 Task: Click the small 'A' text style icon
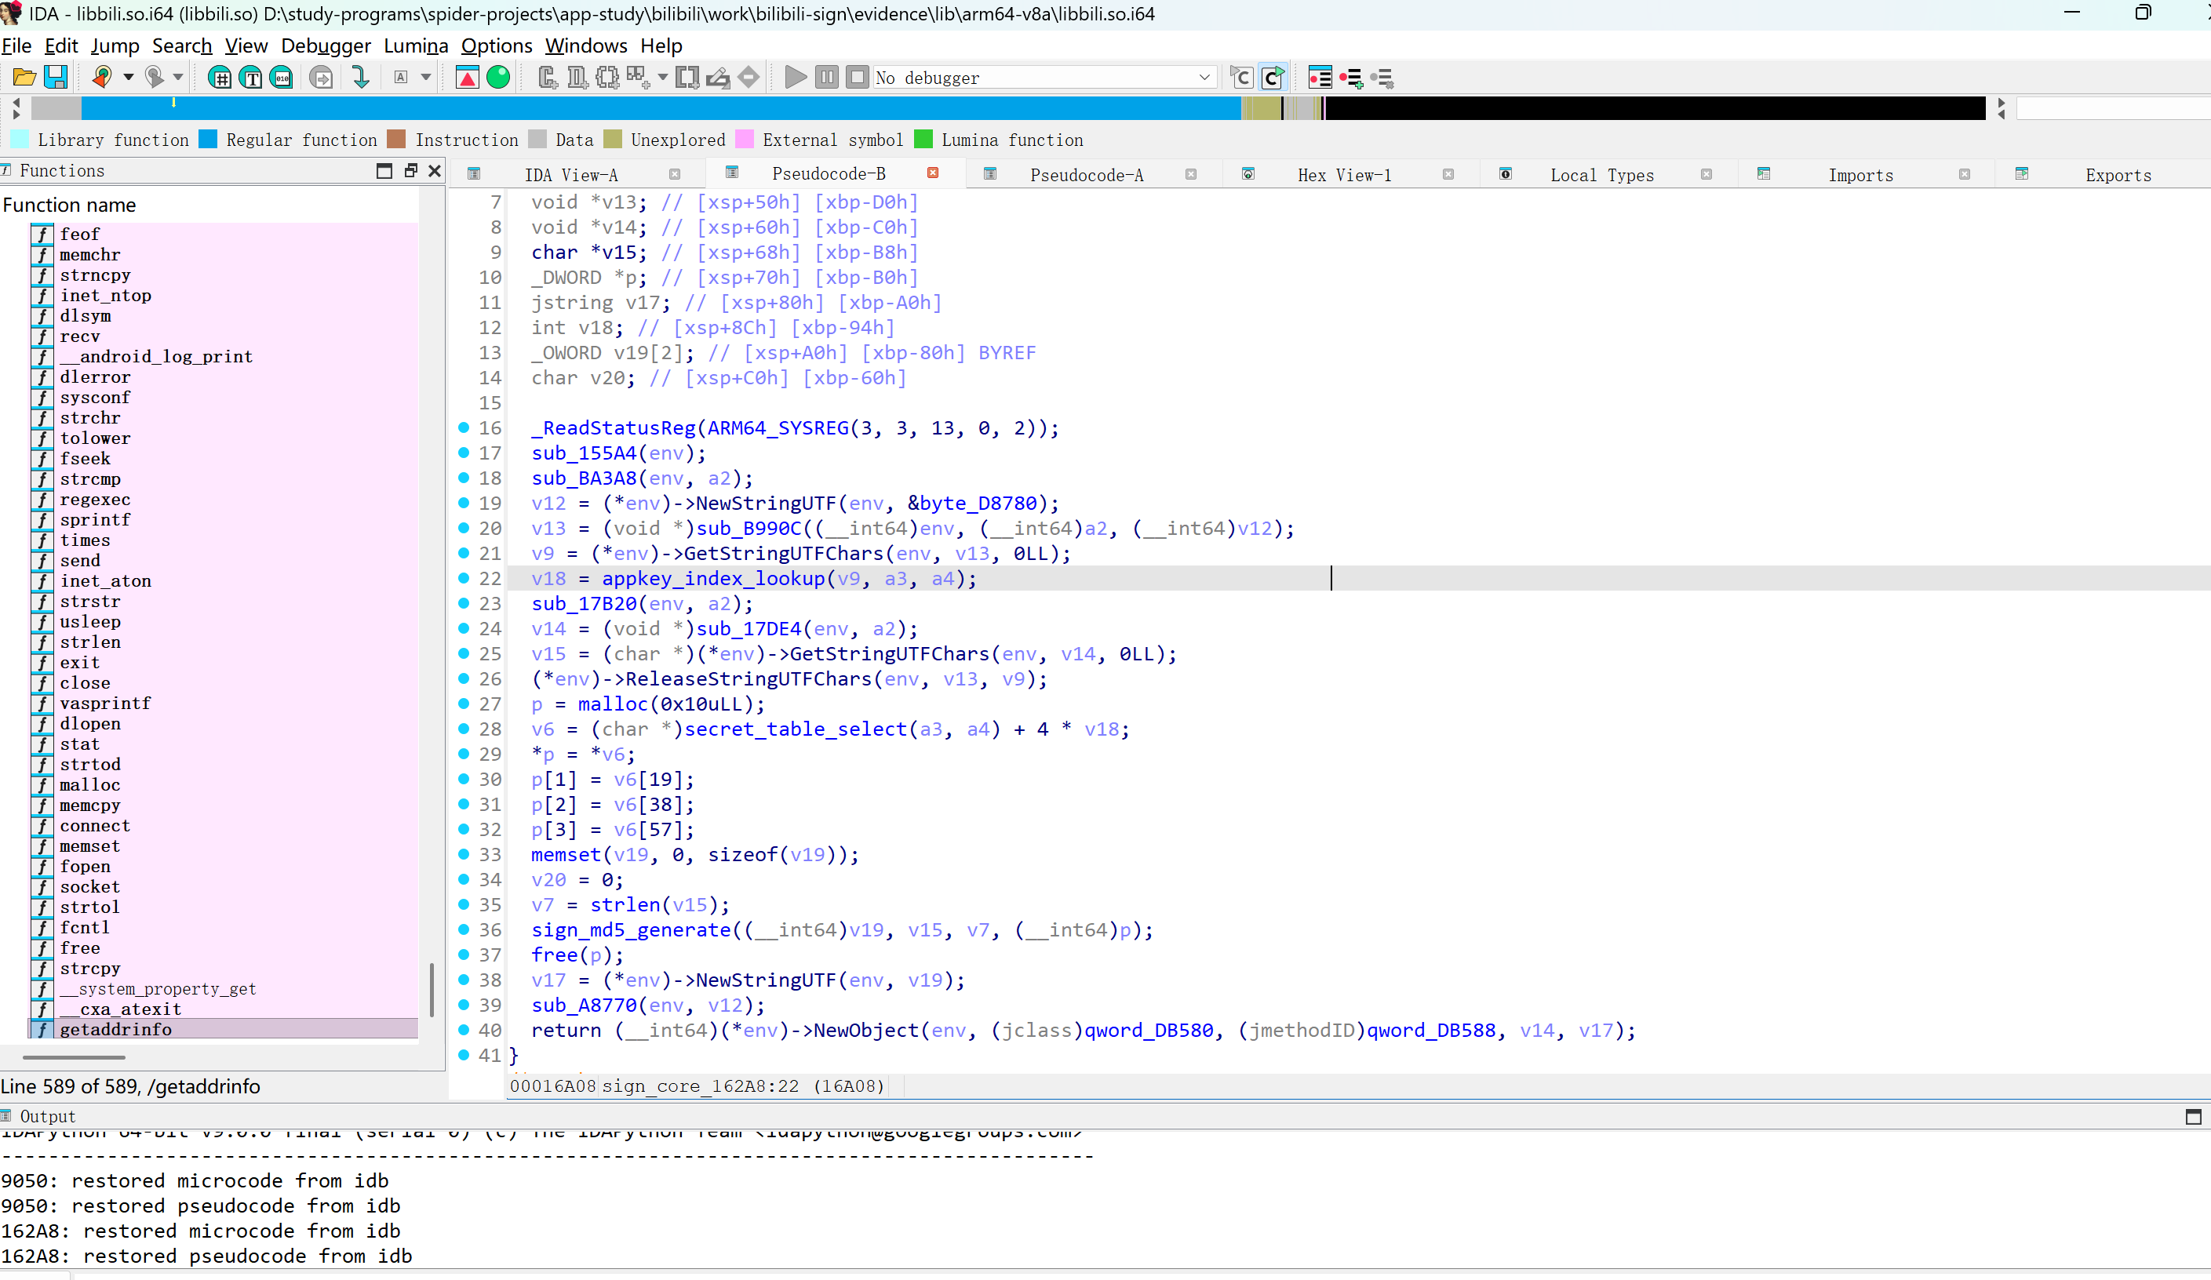[401, 77]
